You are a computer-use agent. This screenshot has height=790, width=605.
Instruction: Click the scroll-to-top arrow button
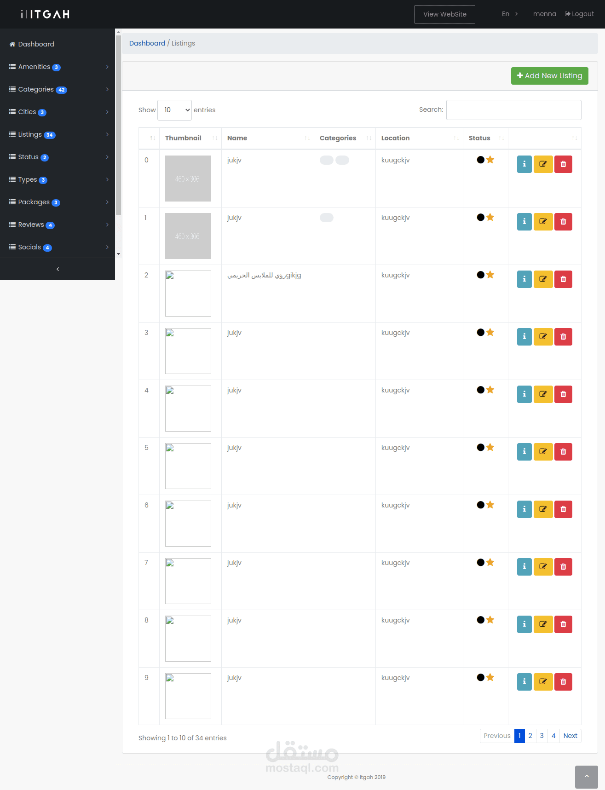point(586,777)
